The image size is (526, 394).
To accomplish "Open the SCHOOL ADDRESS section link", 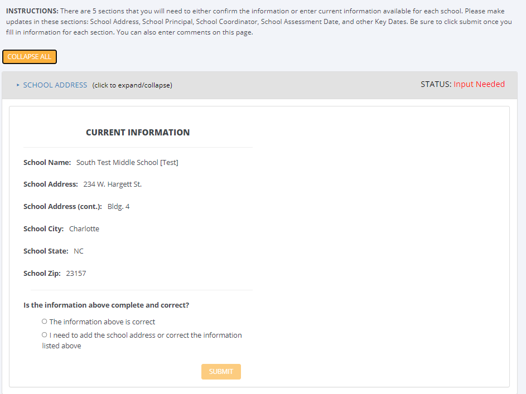I will tap(55, 85).
